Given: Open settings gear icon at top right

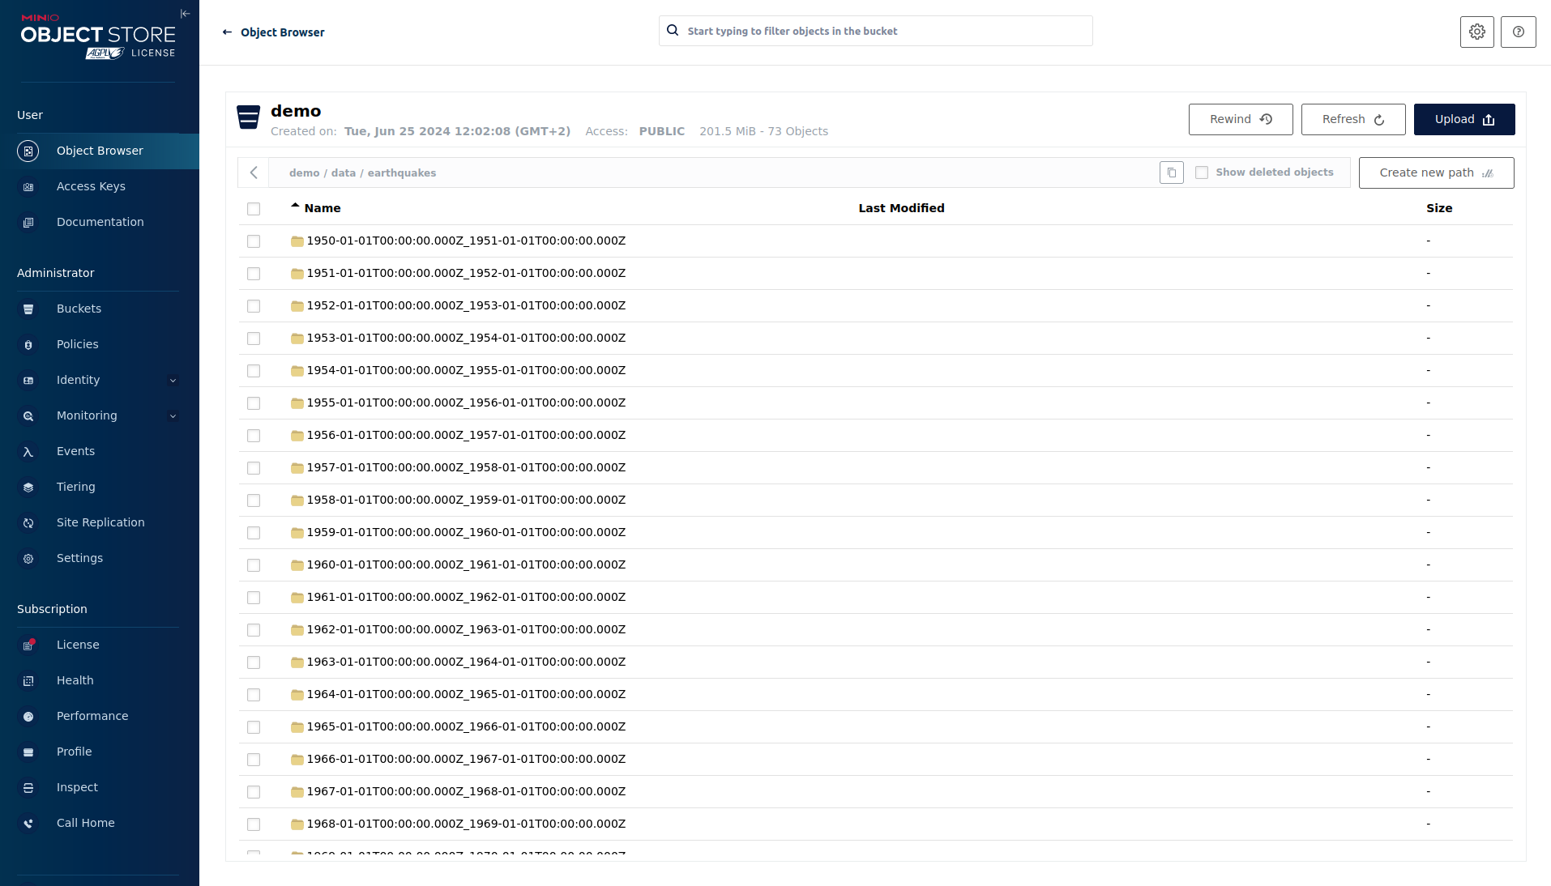Looking at the screenshot, I should point(1476,32).
